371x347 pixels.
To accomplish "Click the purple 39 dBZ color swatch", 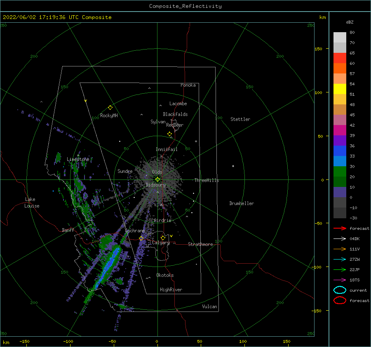I will (340, 140).
